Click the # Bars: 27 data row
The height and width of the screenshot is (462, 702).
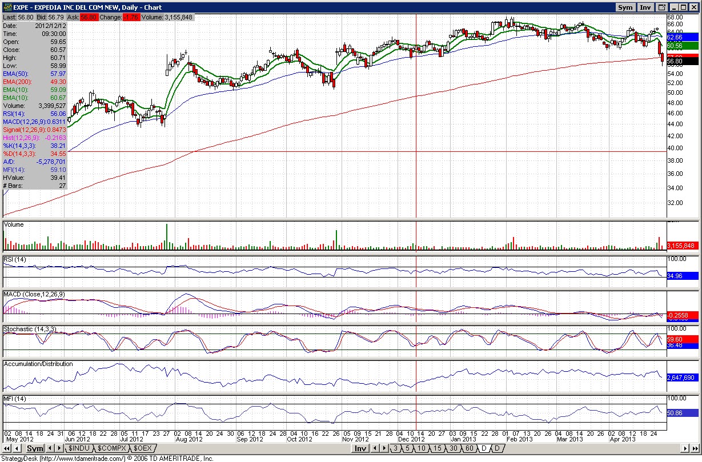(x=35, y=186)
